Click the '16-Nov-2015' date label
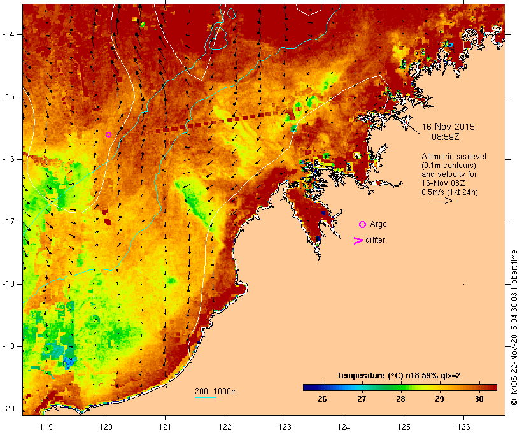The width and height of the screenshot is (522, 433). tap(448, 127)
